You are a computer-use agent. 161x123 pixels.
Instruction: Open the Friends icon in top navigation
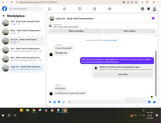64,9
